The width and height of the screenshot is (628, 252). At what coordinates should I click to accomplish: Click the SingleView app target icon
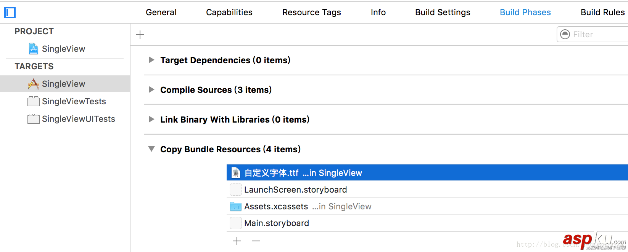(x=34, y=84)
